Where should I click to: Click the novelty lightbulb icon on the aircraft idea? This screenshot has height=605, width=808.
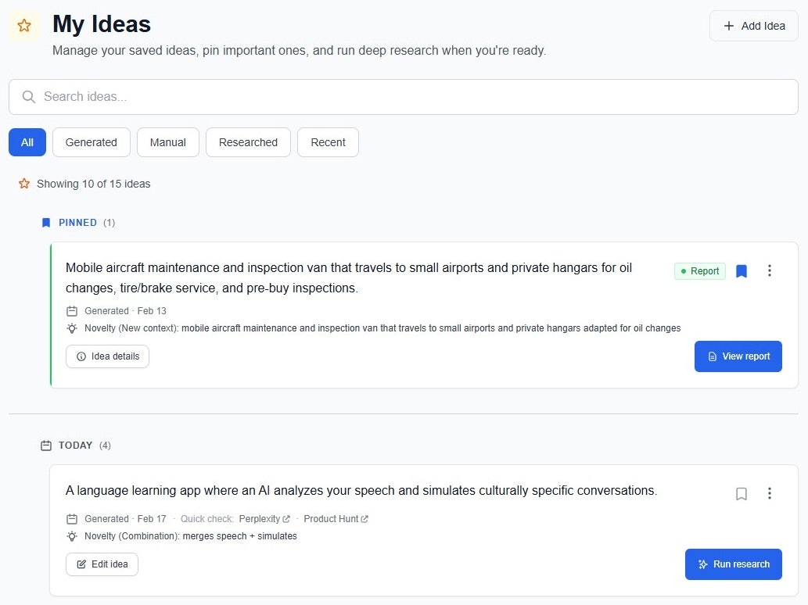pyautogui.click(x=72, y=328)
